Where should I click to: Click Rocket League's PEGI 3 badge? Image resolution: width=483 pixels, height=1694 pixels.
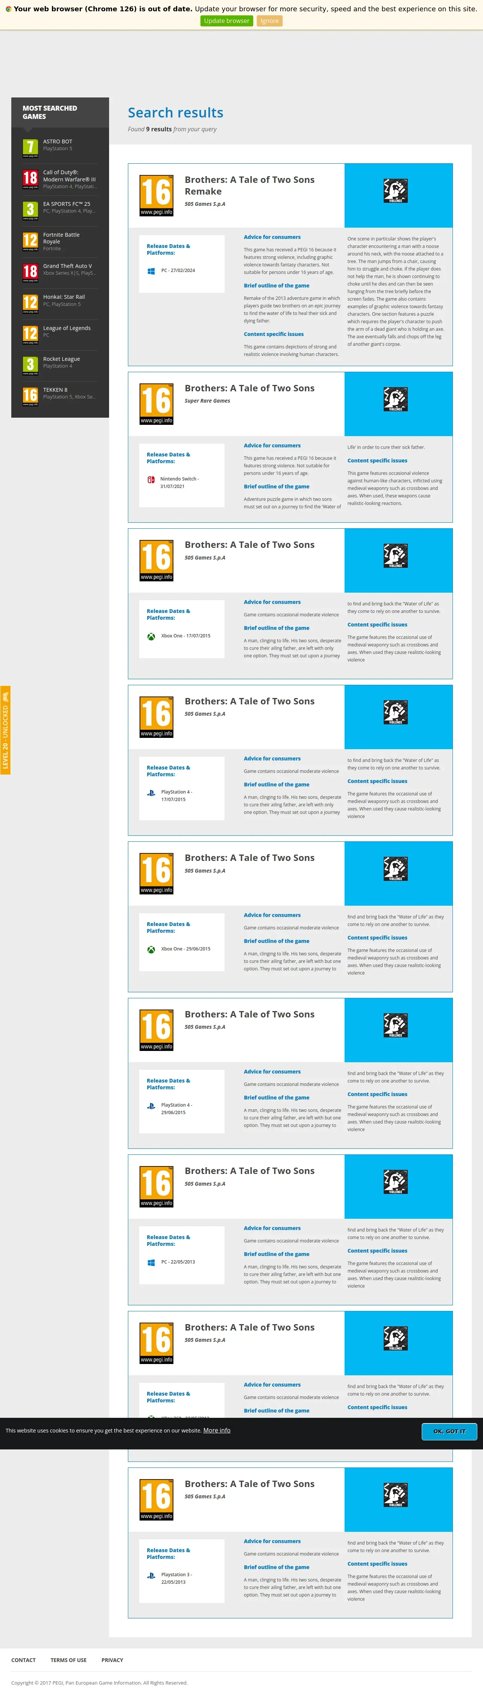(x=30, y=366)
